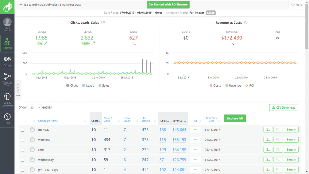309x174 pixels.
Task: Toggle the Costs legend series
Action: click(215, 85)
